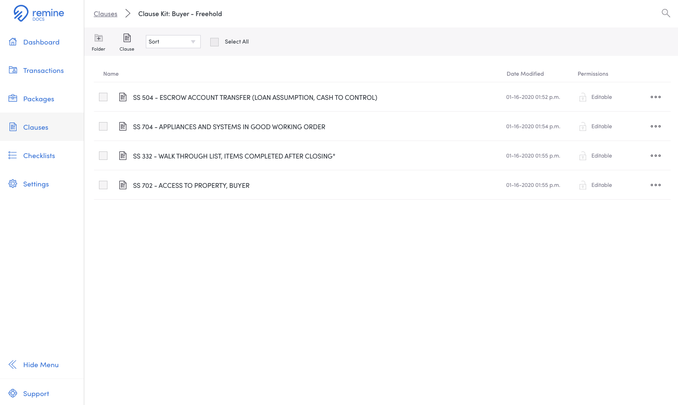Open Support link label

pos(36,394)
